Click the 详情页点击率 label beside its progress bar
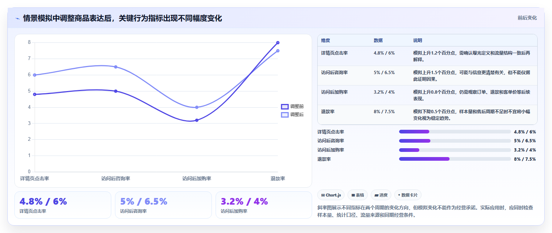 coord(331,132)
